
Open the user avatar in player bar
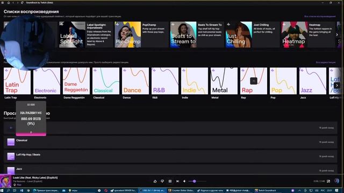336,181
